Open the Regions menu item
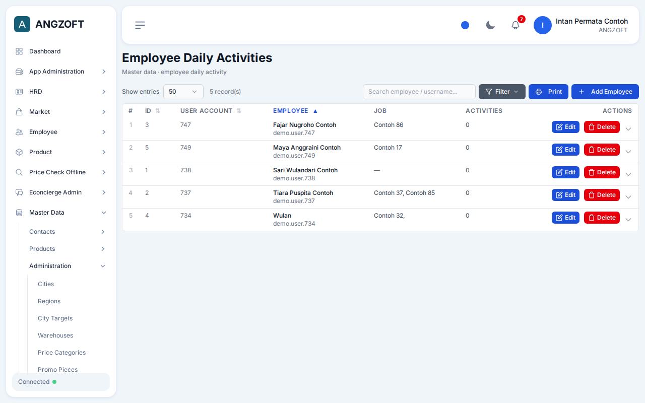The width and height of the screenshot is (645, 403). [x=49, y=301]
